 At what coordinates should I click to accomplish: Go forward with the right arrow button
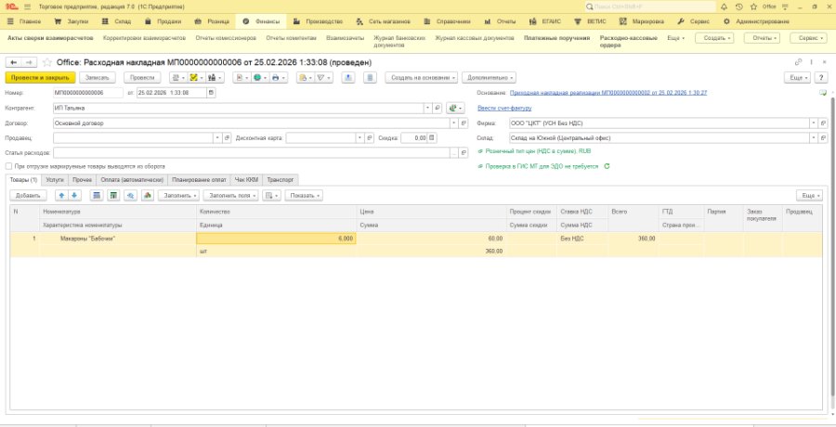click(30, 62)
